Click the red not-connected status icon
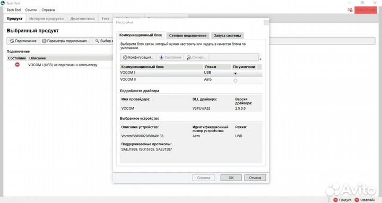Viewport: 382px width, 203px height. (x=18, y=65)
